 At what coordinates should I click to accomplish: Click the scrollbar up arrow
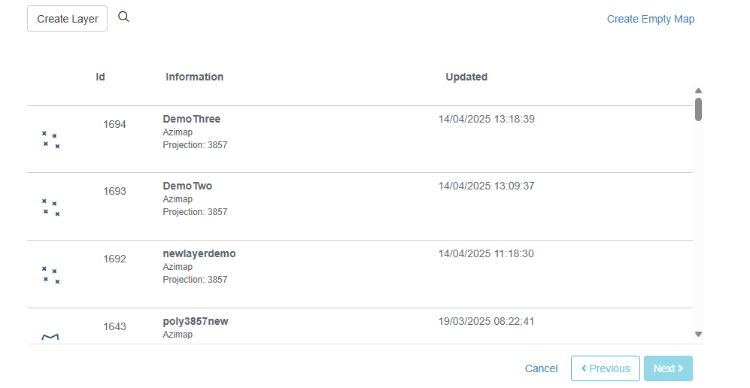tap(698, 90)
